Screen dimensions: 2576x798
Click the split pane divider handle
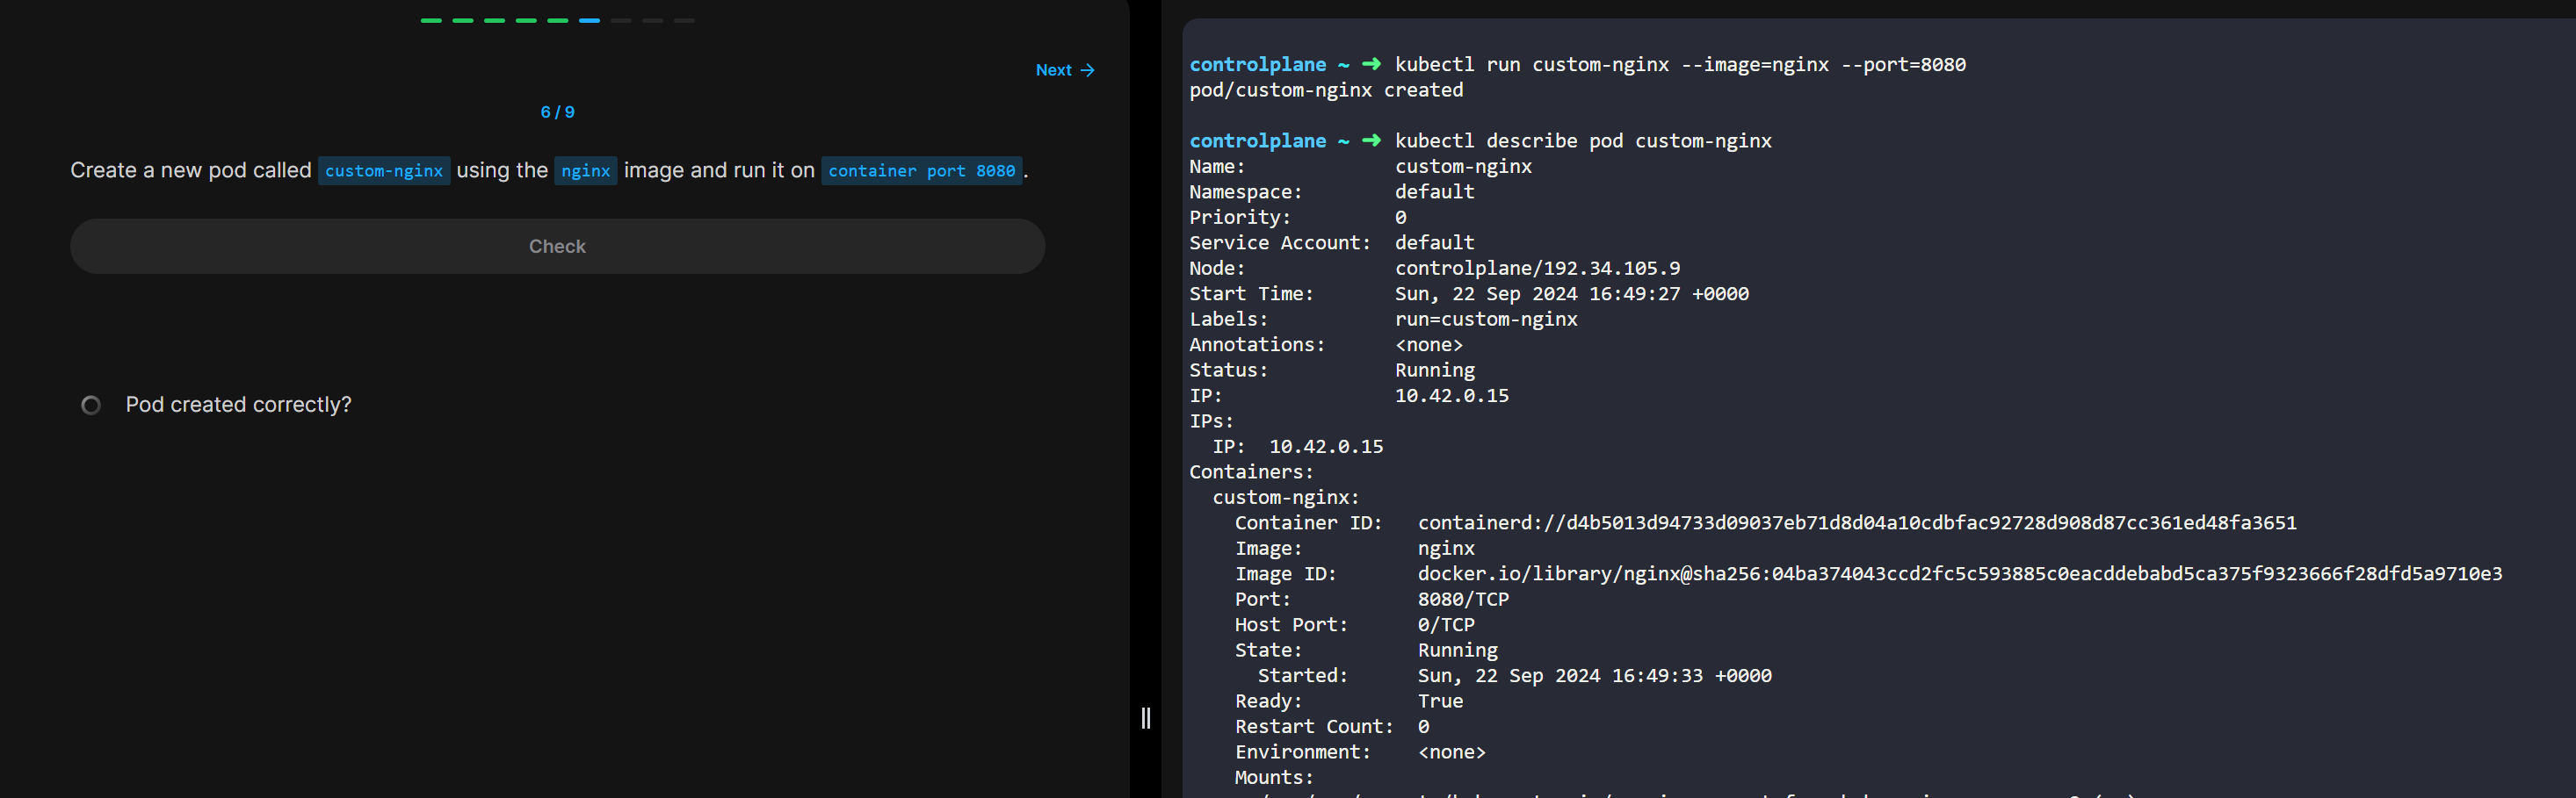coord(1146,718)
